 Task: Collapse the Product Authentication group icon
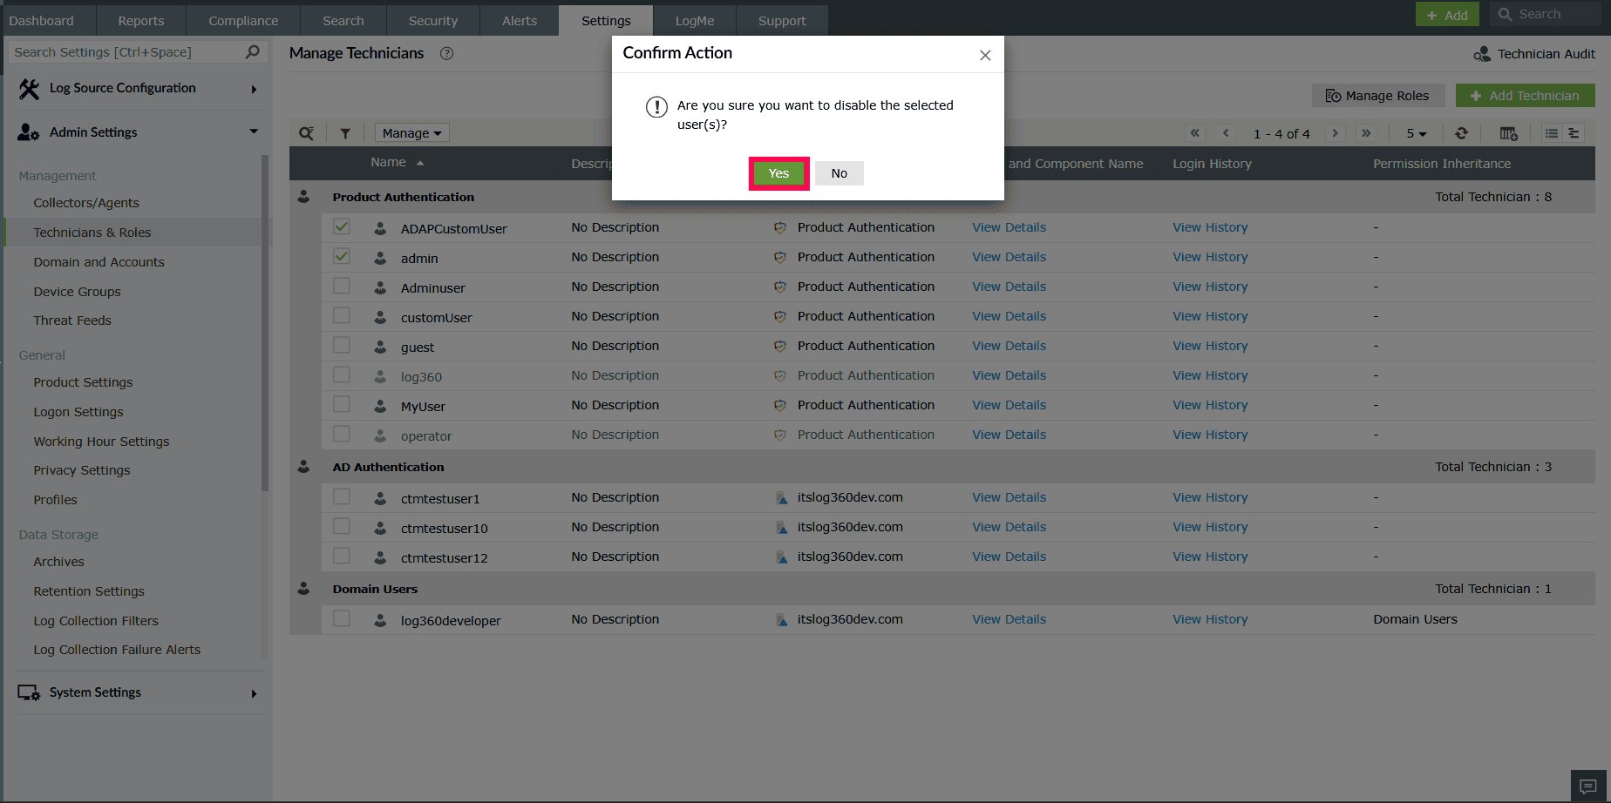tap(303, 197)
